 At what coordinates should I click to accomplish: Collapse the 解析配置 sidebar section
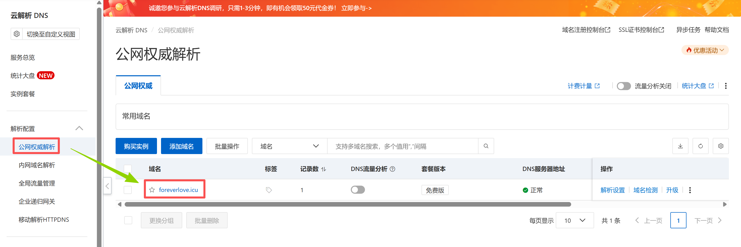[79, 128]
